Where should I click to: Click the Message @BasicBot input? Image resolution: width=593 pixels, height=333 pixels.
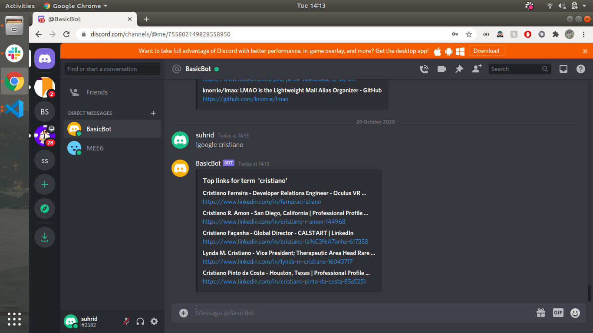[x=362, y=313]
